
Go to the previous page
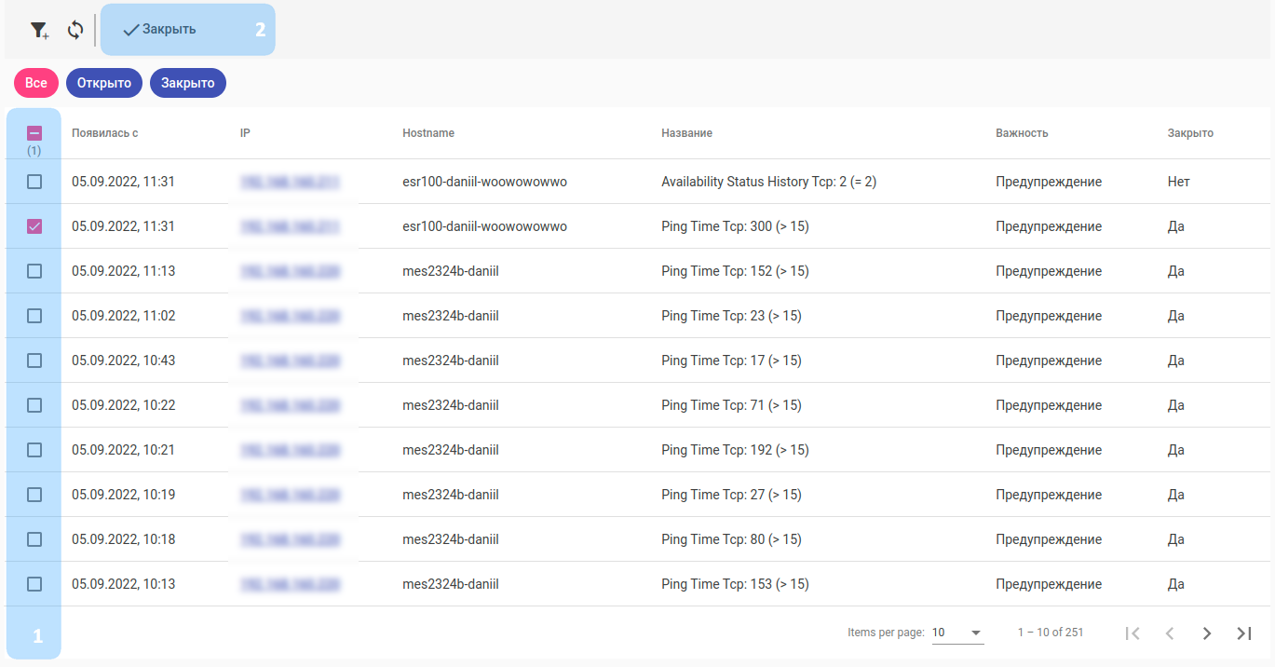point(1170,633)
